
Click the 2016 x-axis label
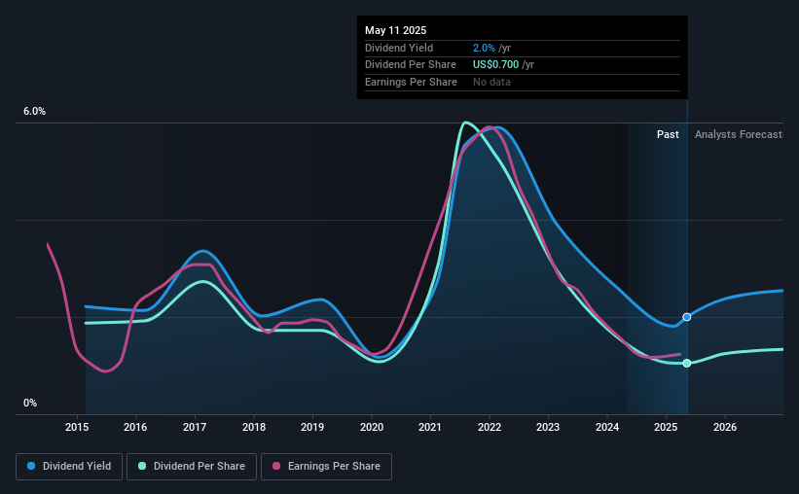[135, 427]
